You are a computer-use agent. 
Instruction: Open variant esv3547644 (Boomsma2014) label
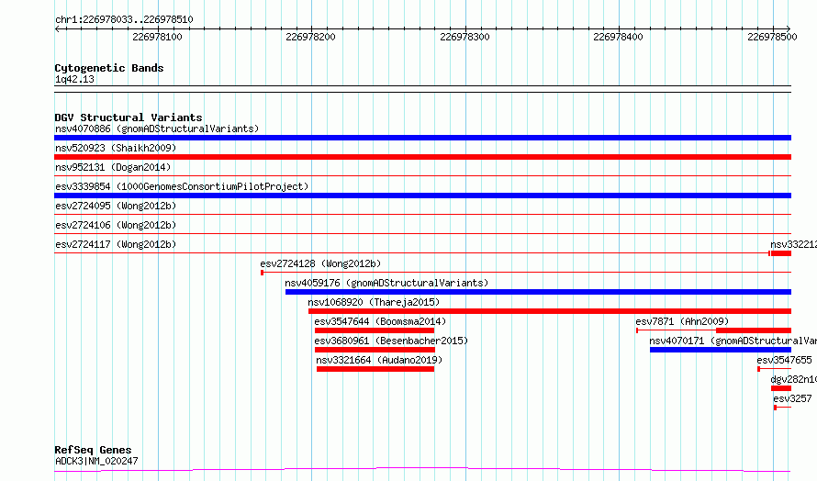pos(380,321)
